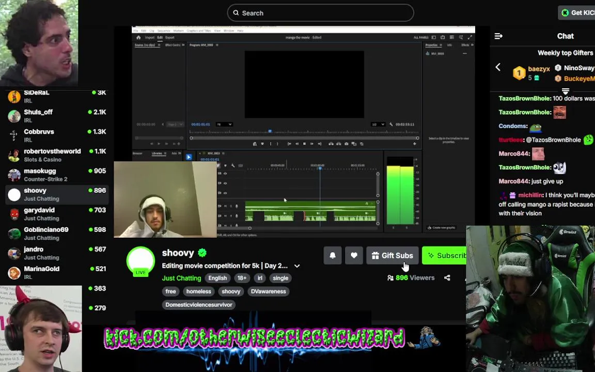Click Premiere workspaces icon beside ALL PANELS
595x372 pixels.
click(434, 38)
